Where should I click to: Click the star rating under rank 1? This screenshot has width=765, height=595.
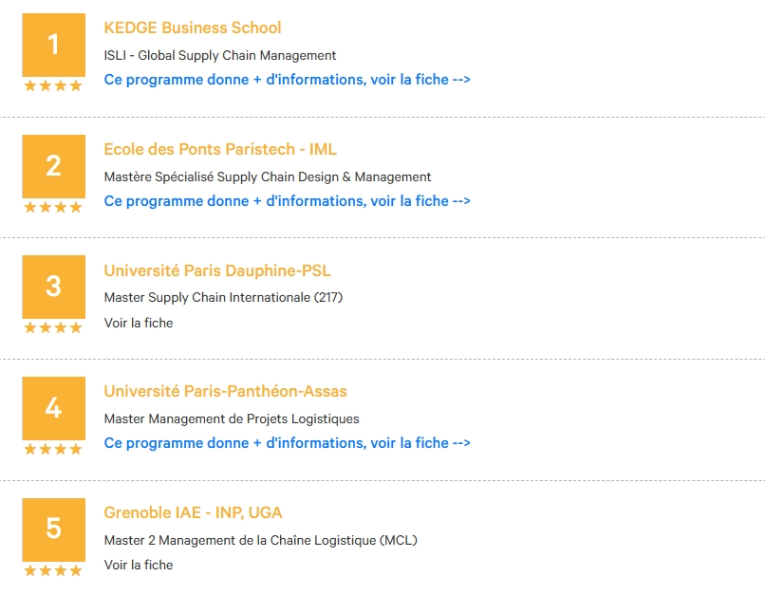(x=53, y=86)
